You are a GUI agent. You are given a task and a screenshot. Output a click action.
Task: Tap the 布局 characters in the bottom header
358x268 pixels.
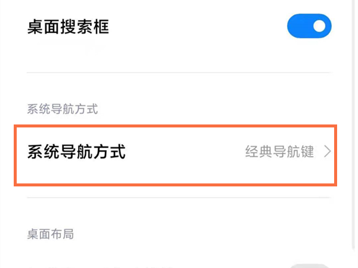tap(62, 234)
